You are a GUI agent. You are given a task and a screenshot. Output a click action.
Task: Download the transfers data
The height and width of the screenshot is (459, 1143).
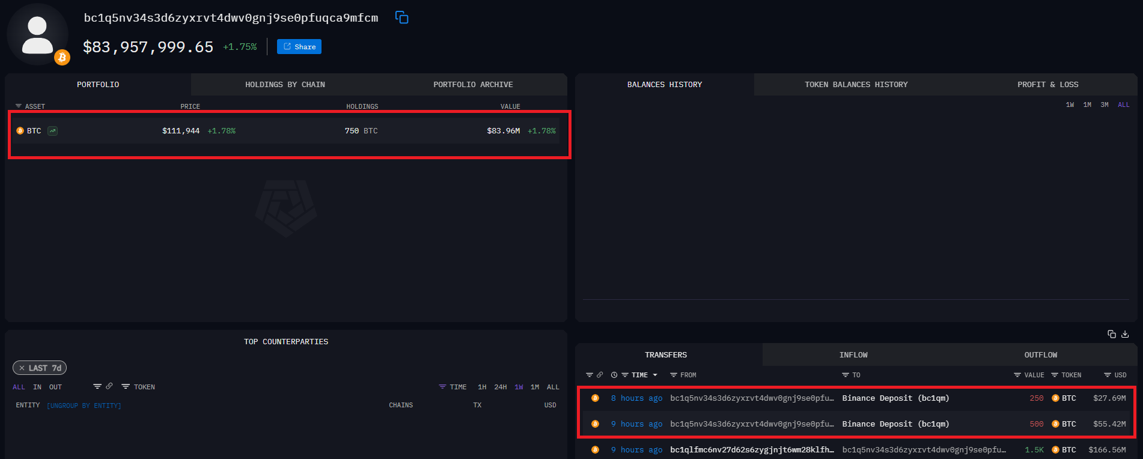(1125, 334)
